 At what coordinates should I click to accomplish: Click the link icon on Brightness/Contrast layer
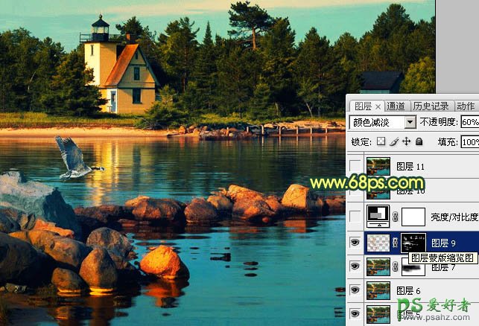[396, 217]
